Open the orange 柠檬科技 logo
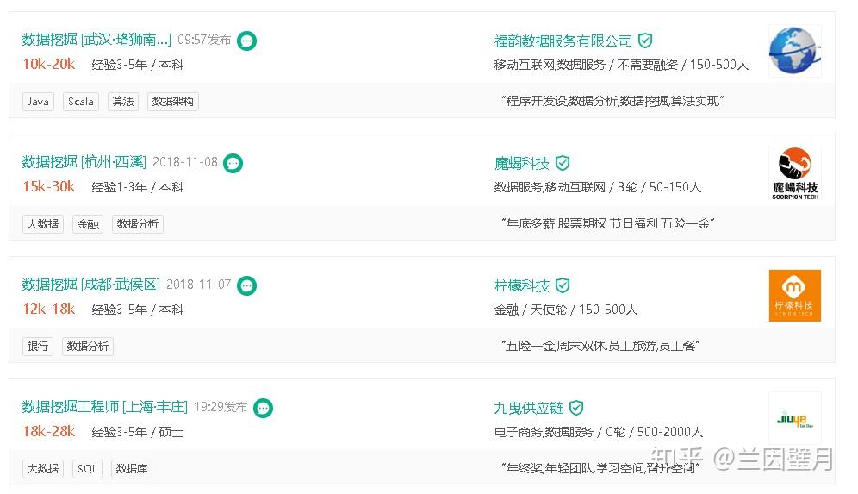This screenshot has width=858, height=494. click(x=794, y=296)
